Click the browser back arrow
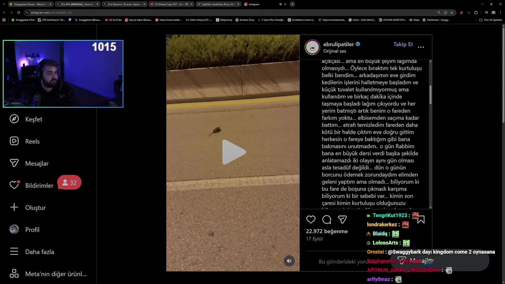 (4, 12)
